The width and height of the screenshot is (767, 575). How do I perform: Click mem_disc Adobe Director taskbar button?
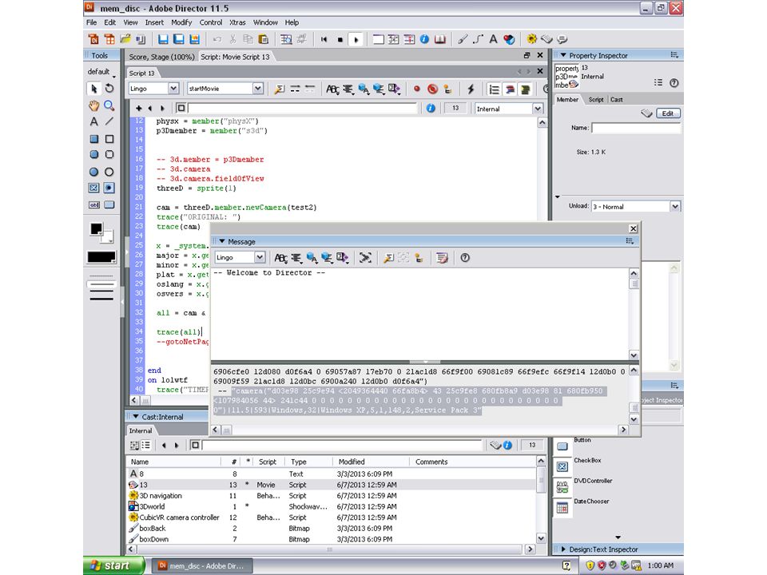(201, 565)
